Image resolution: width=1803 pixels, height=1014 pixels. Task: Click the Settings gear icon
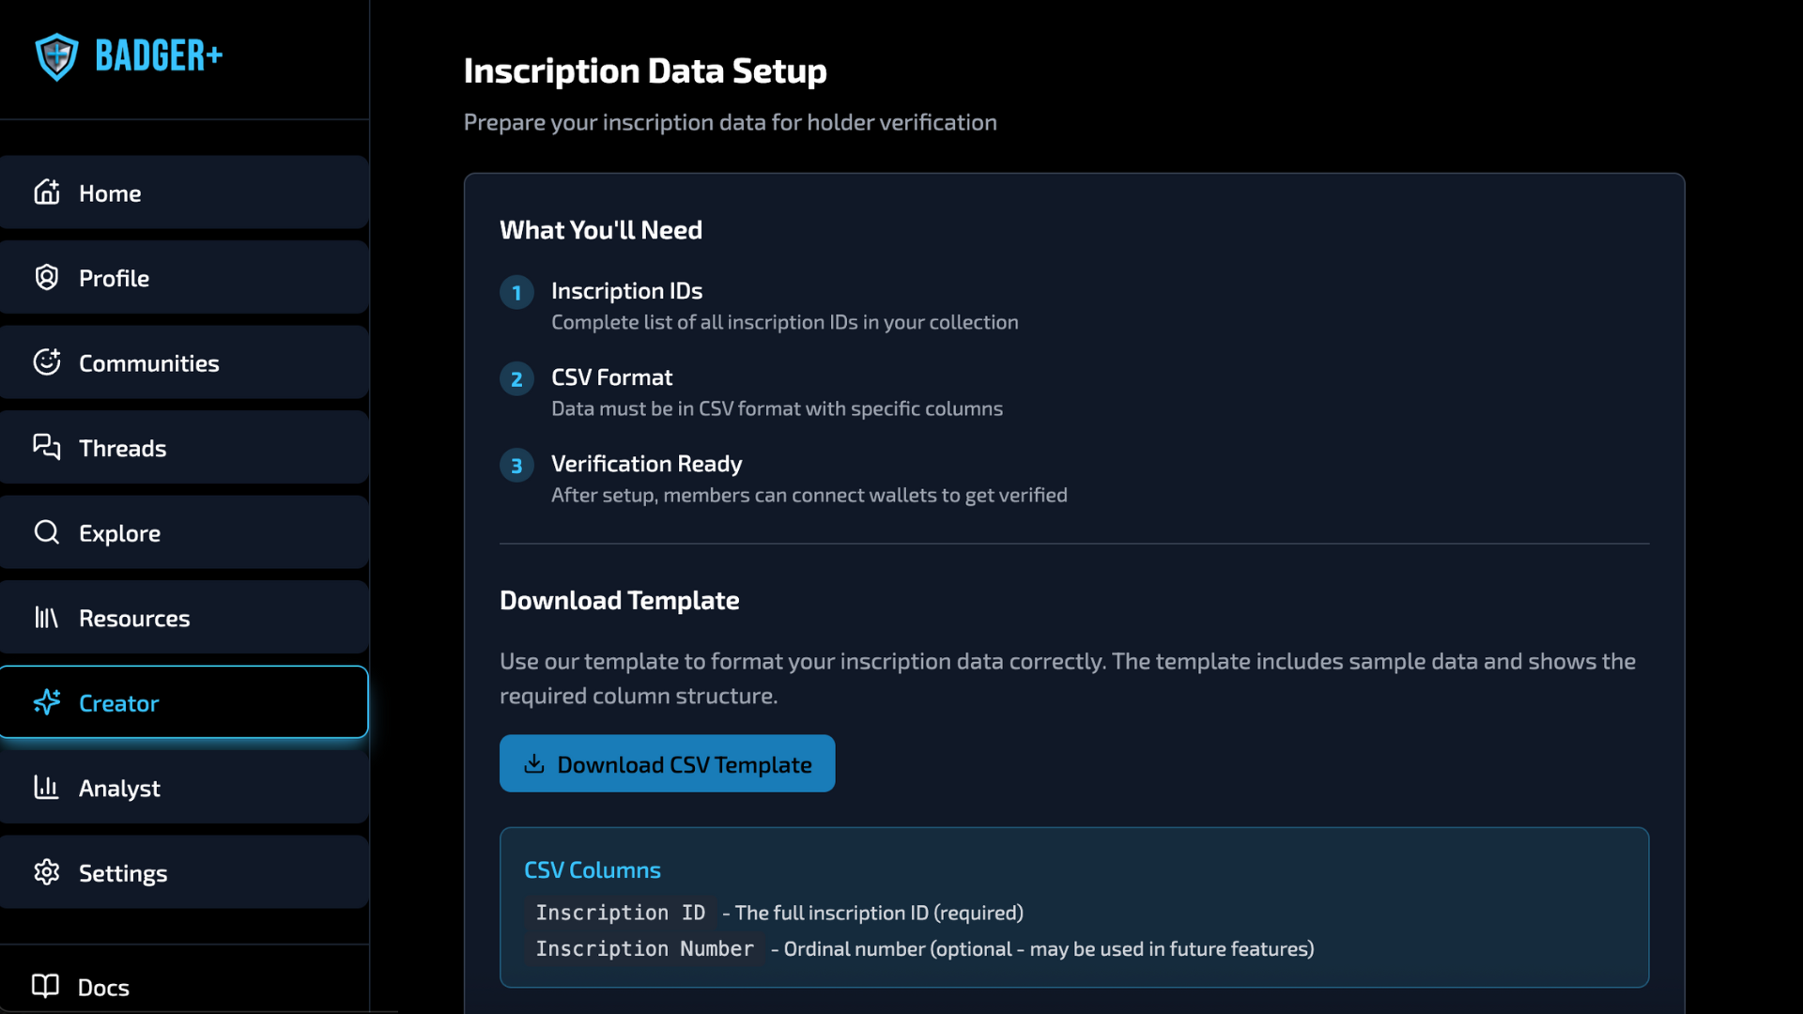[47, 872]
